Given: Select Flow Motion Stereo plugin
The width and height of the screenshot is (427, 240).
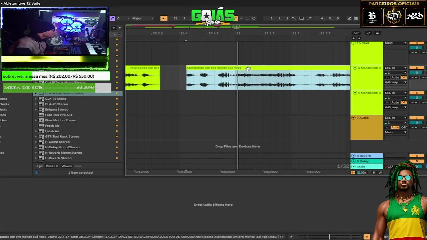Looking at the screenshot, I should tap(60, 120).
